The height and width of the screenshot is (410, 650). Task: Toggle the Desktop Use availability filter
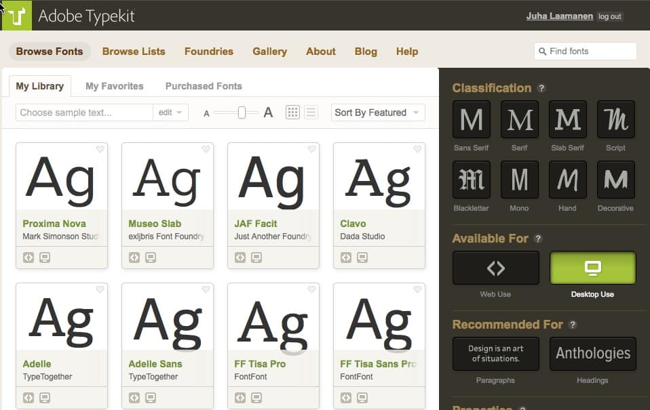click(593, 268)
